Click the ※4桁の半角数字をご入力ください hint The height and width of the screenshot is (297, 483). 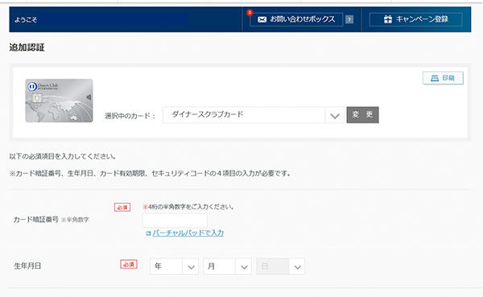188,207
